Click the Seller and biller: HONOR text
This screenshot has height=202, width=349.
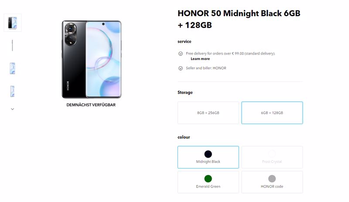(206, 68)
